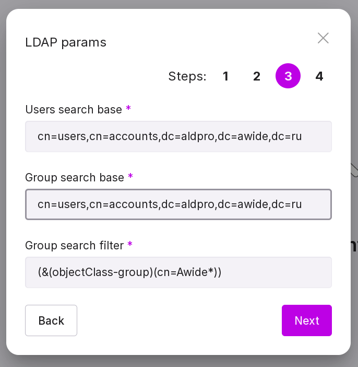Click the Group search base label

[75, 178]
